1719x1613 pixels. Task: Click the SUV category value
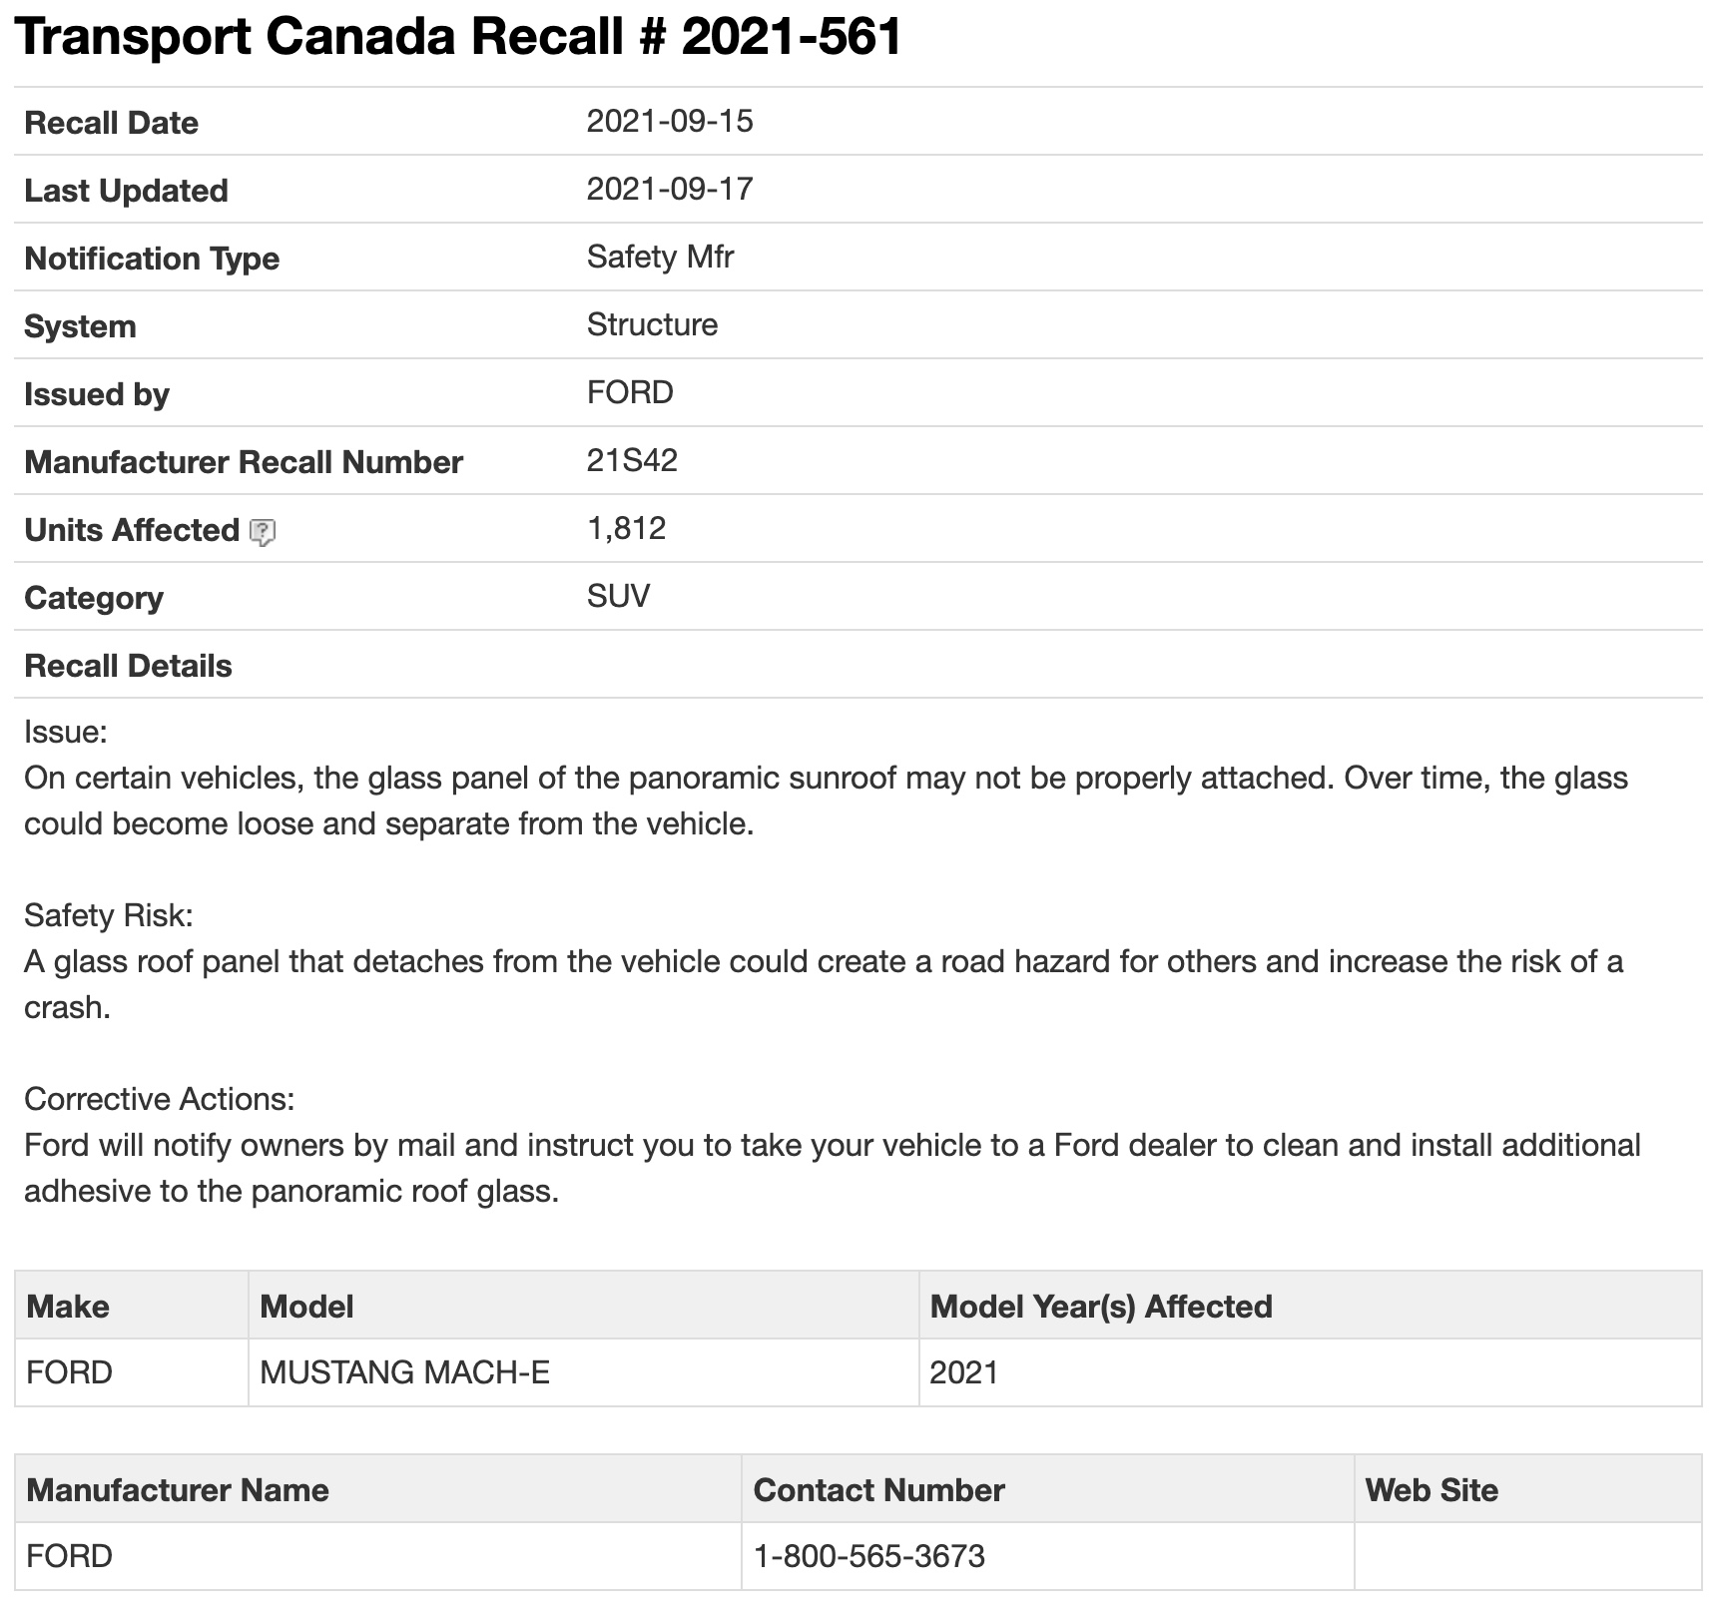[x=618, y=597]
